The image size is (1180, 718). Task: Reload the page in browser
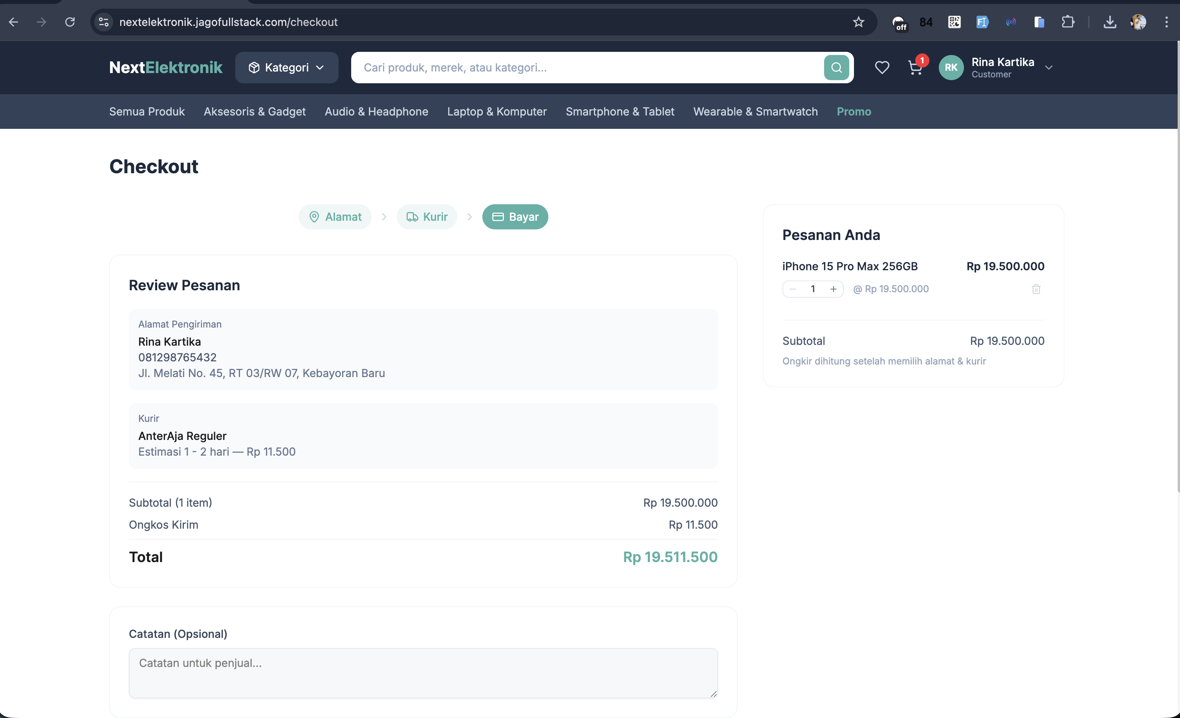tap(70, 22)
